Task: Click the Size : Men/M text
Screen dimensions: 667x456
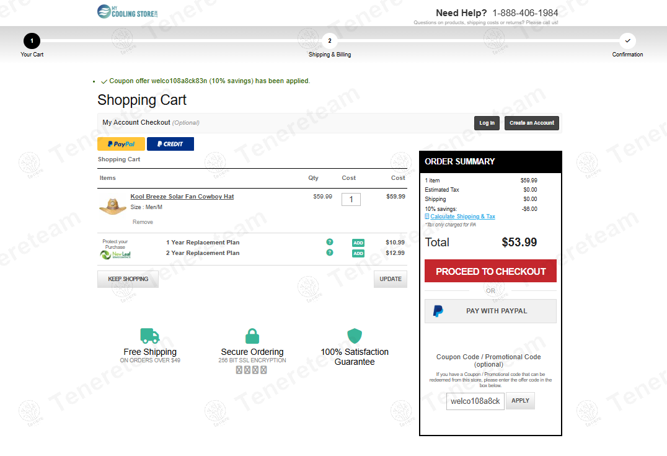Action: pyautogui.click(x=146, y=207)
